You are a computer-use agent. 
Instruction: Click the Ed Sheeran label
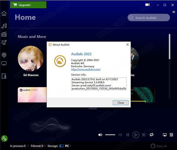point(31,75)
